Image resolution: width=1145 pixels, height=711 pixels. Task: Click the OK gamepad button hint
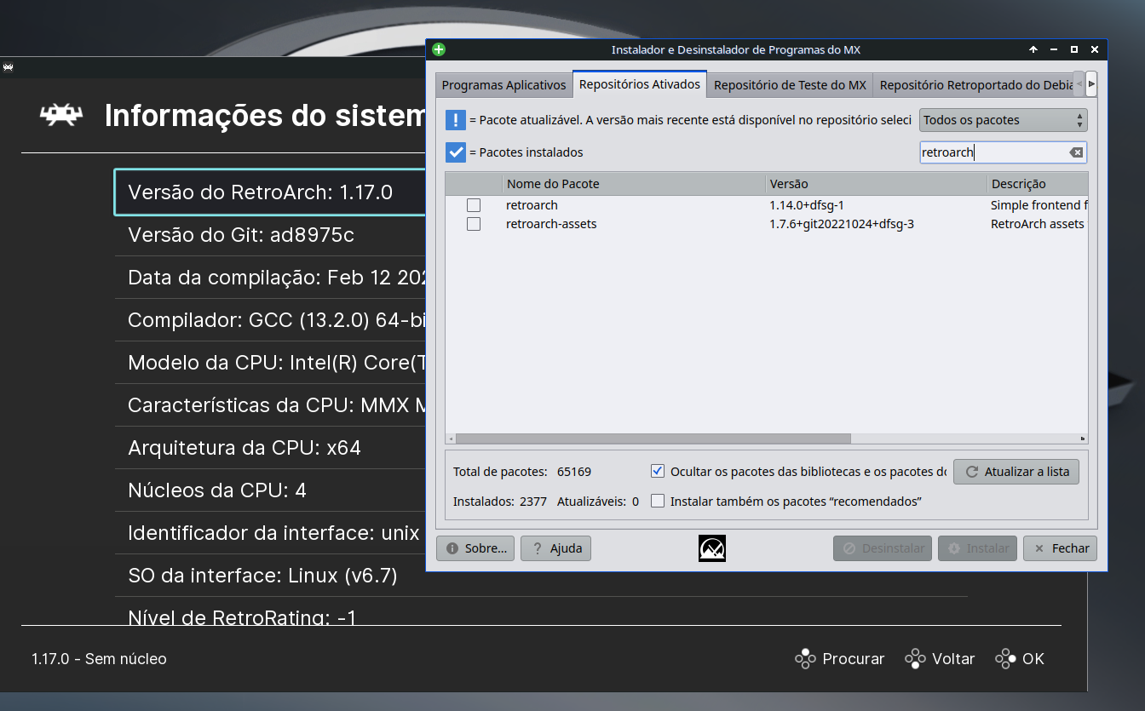[1020, 659]
